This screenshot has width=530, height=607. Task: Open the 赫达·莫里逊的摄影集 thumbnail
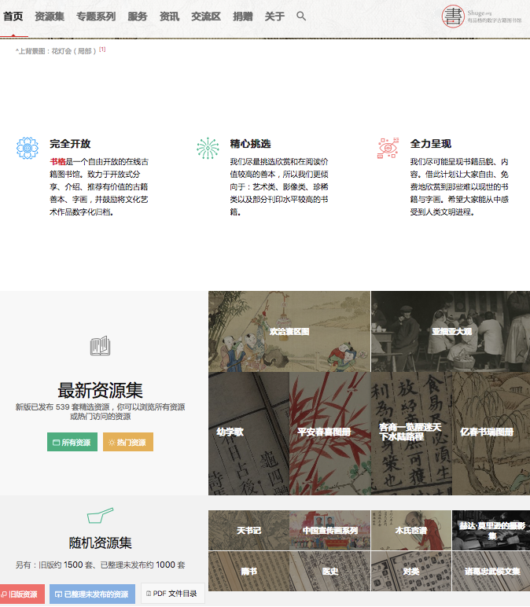pos(491,530)
